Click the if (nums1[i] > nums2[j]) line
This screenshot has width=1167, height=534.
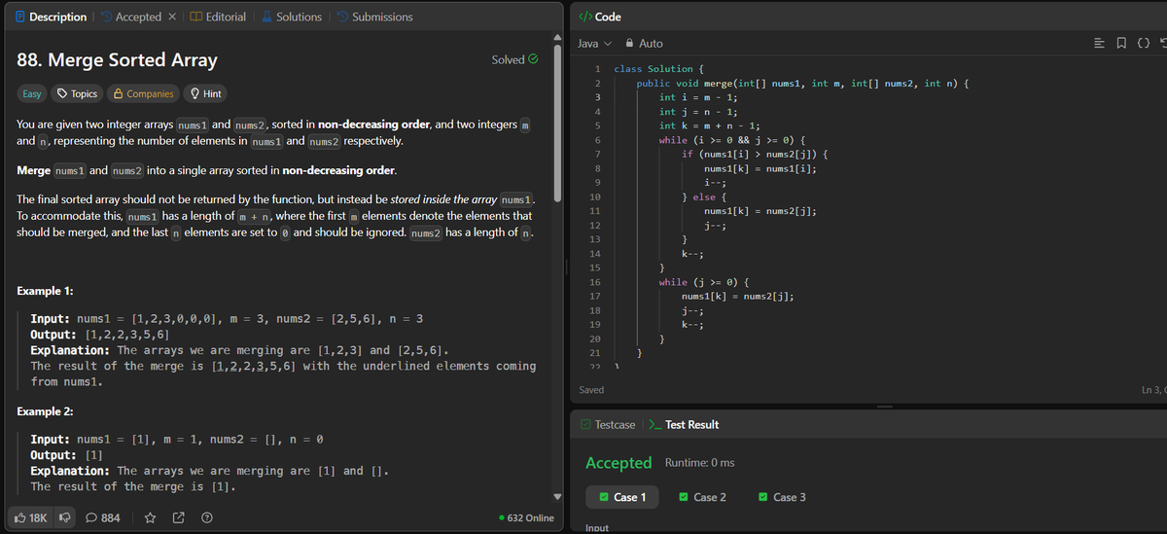tap(755, 154)
